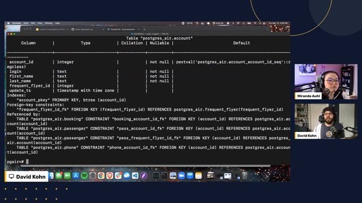This screenshot has width=362, height=203.
Task: Click the 'frequent_flyer_id' column name
Action: point(29,86)
